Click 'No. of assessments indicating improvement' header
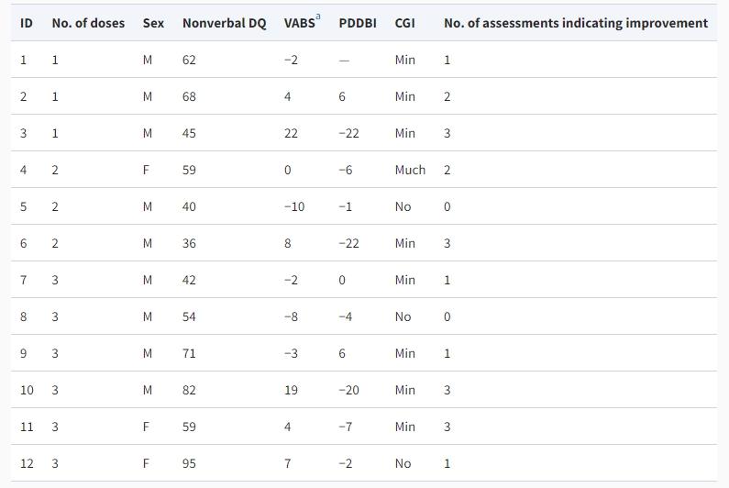Screen dimensions: 729x488 [x=575, y=23]
